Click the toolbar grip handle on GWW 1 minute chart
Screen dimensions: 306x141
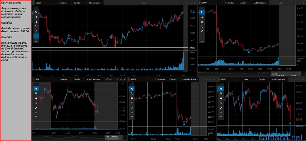point(36,8)
